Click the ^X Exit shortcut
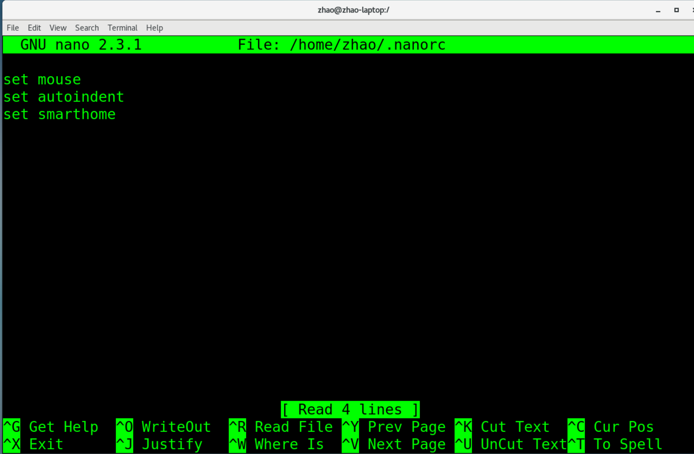Image resolution: width=694 pixels, height=454 pixels. 33,444
